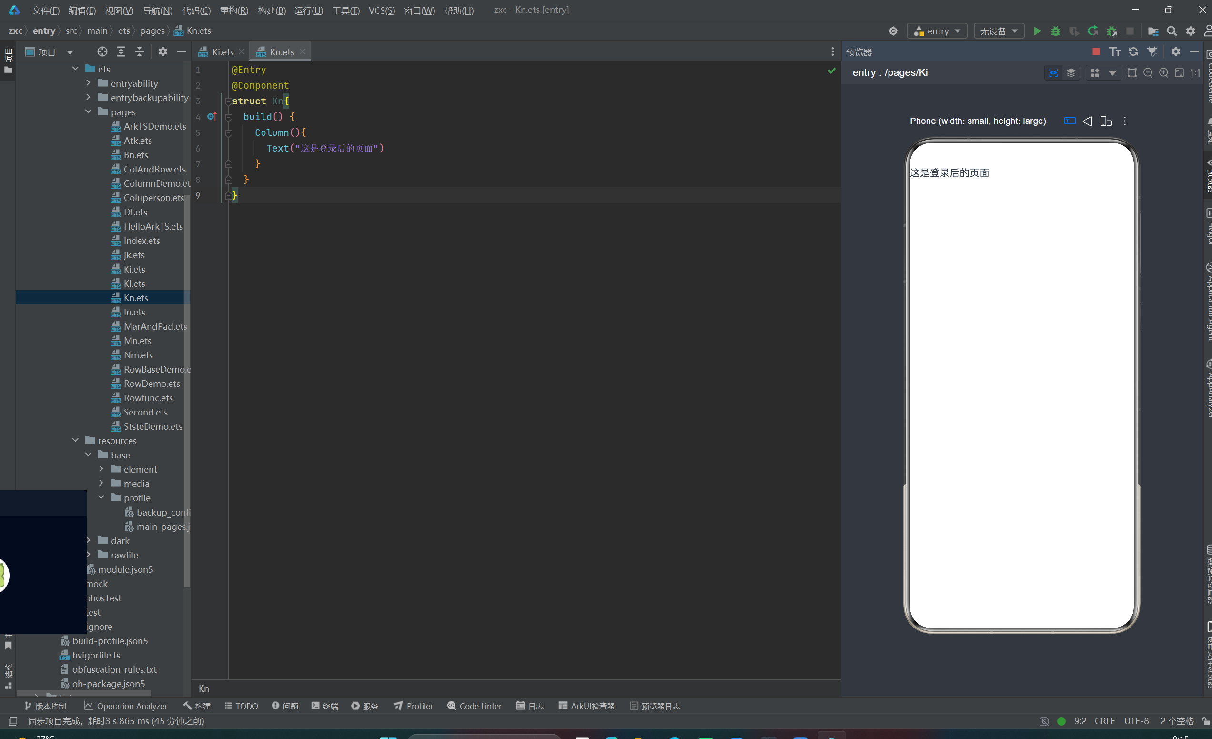Collapse the pages folder
Screen dimensions: 1212x739
coord(89,111)
